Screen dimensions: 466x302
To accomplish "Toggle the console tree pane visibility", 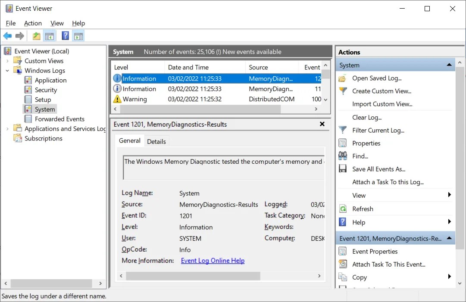I will click(x=50, y=36).
